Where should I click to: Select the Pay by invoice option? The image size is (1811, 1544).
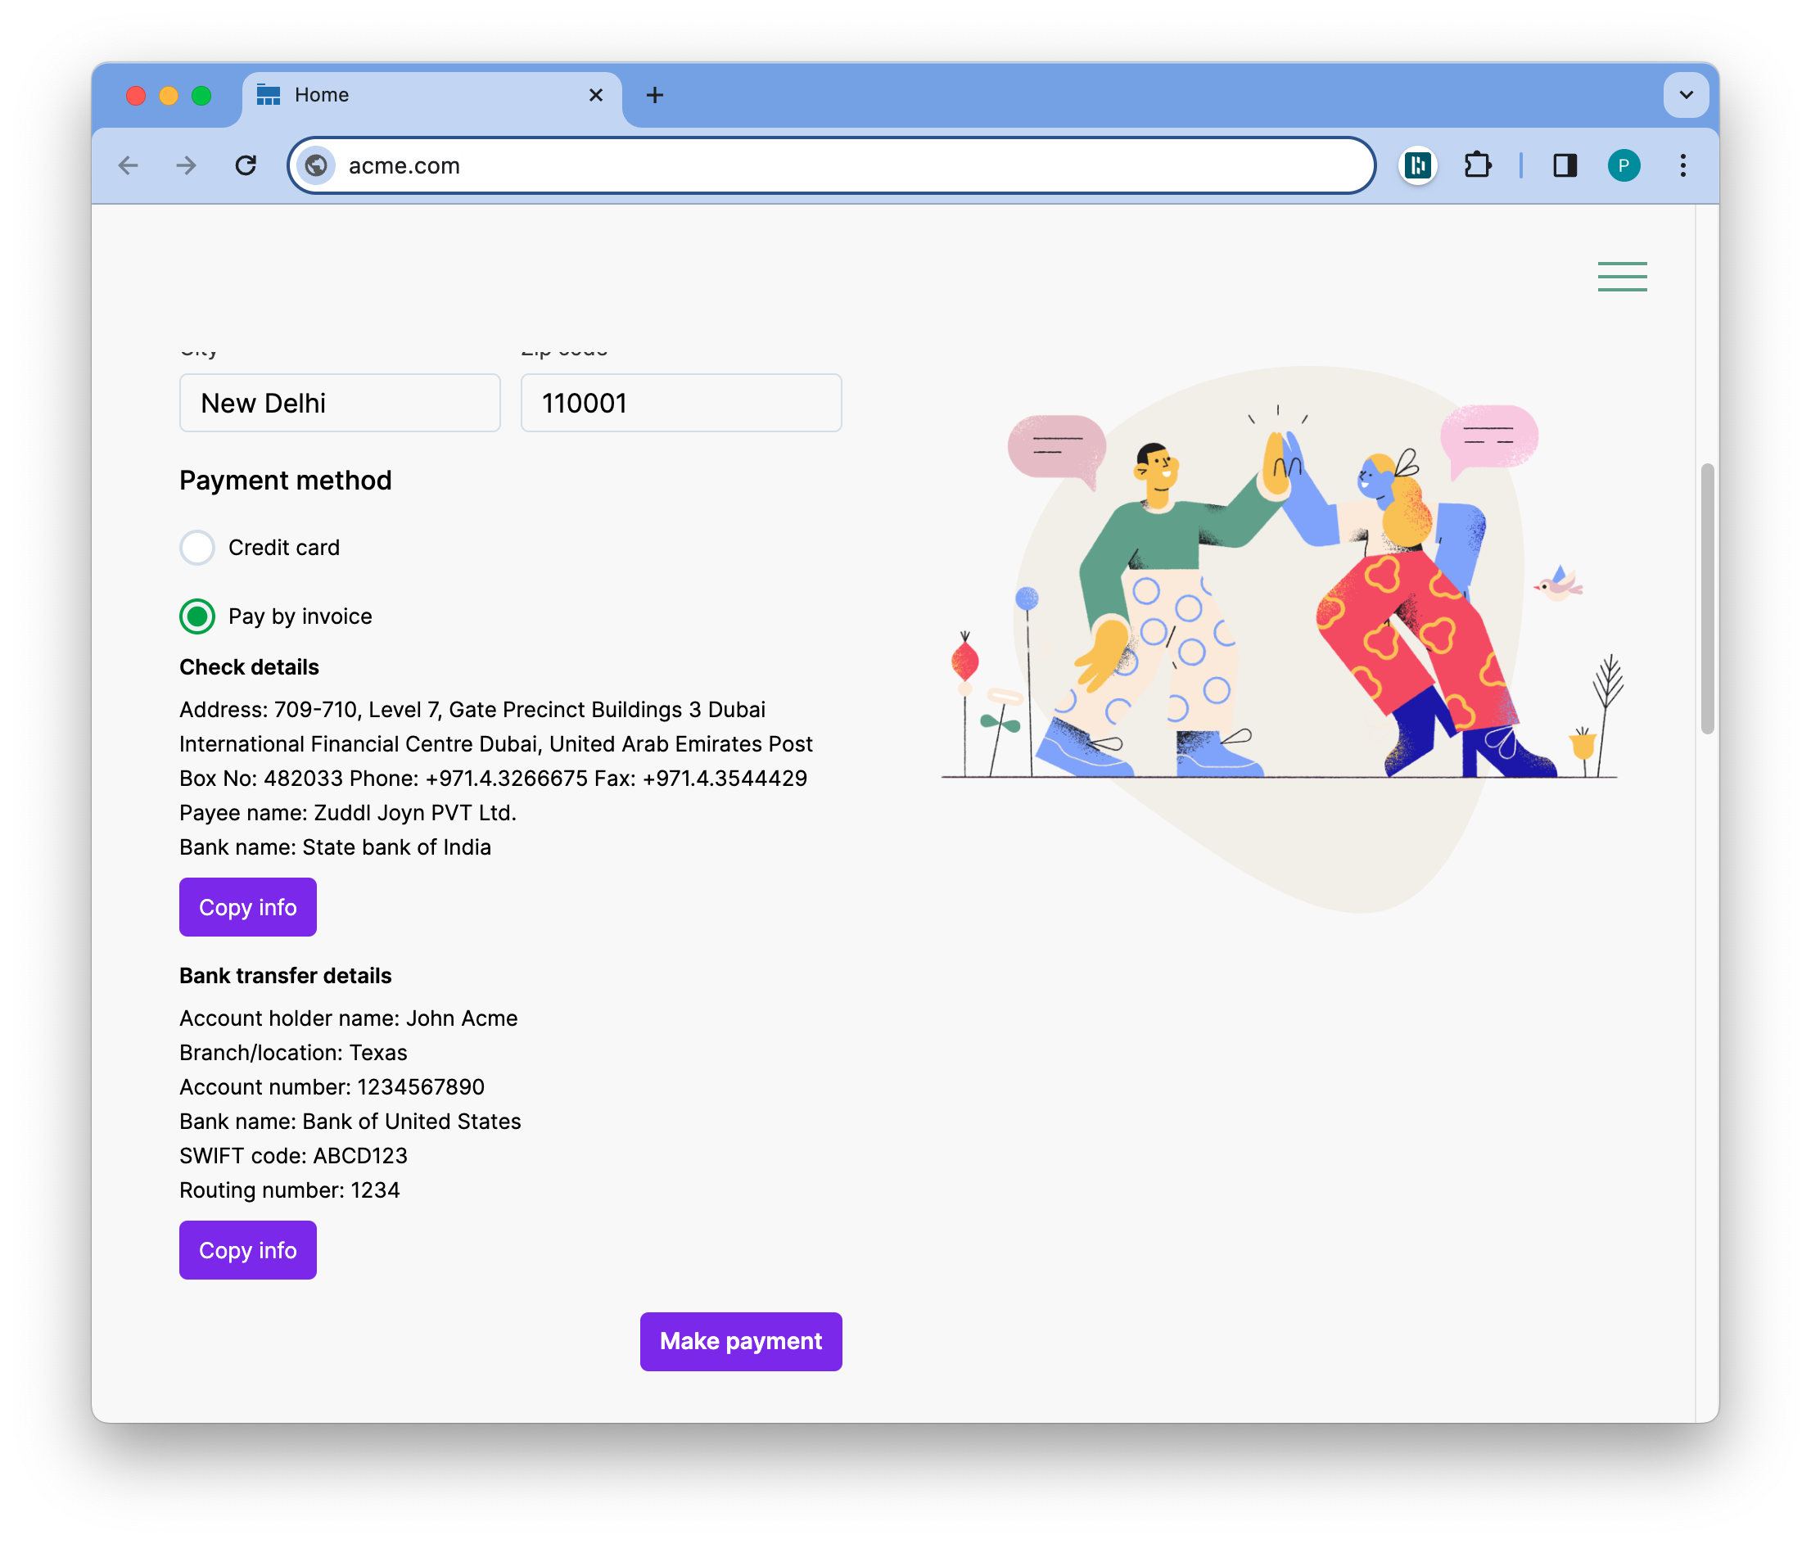pos(197,616)
